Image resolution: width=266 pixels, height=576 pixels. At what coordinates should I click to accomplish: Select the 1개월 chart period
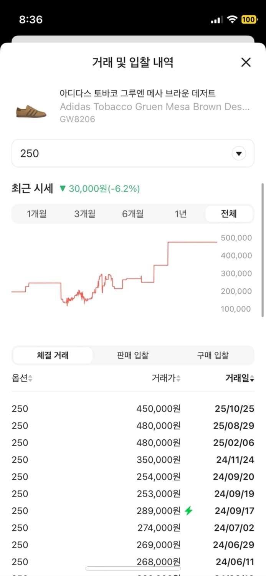click(x=36, y=214)
